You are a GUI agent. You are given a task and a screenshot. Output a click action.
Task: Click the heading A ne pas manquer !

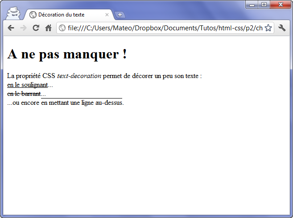pyautogui.click(x=67, y=54)
